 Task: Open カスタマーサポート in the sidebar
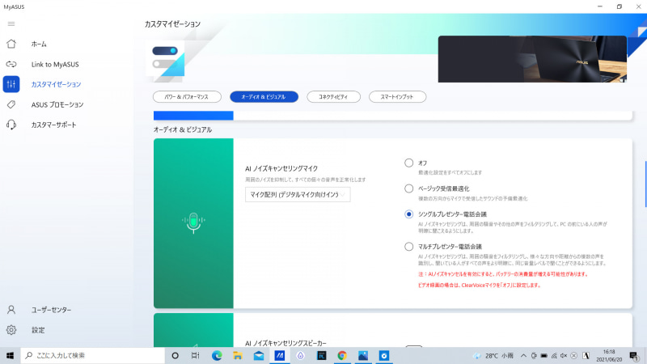pos(53,125)
